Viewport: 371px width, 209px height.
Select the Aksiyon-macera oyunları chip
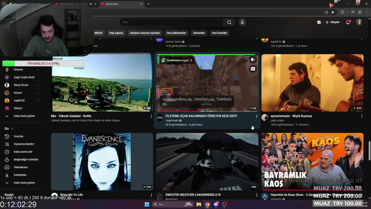145,33
